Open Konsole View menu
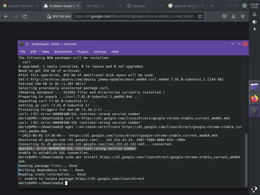Viewport: 260px width, 195px height. (x=45, y=52)
